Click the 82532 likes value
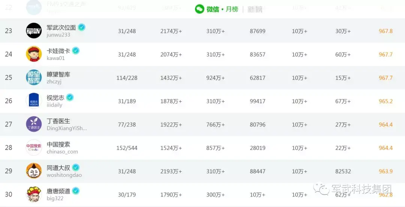This screenshot has height=207, width=405. (x=343, y=171)
